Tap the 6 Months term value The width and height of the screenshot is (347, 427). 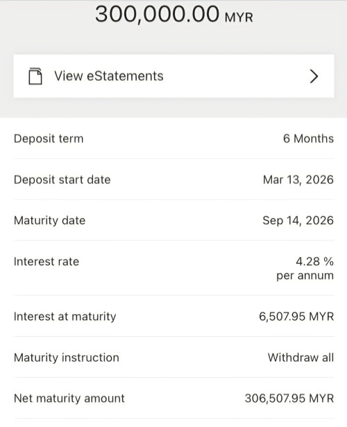pos(308,139)
